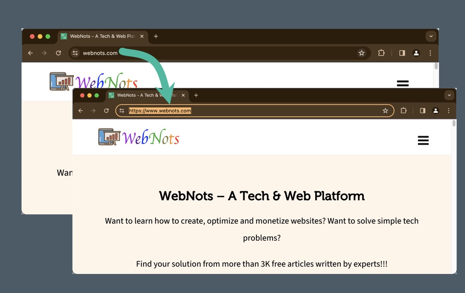Click the front window vertical scrollbar
Image resolution: width=465 pixels, height=293 pixels.
point(454,123)
